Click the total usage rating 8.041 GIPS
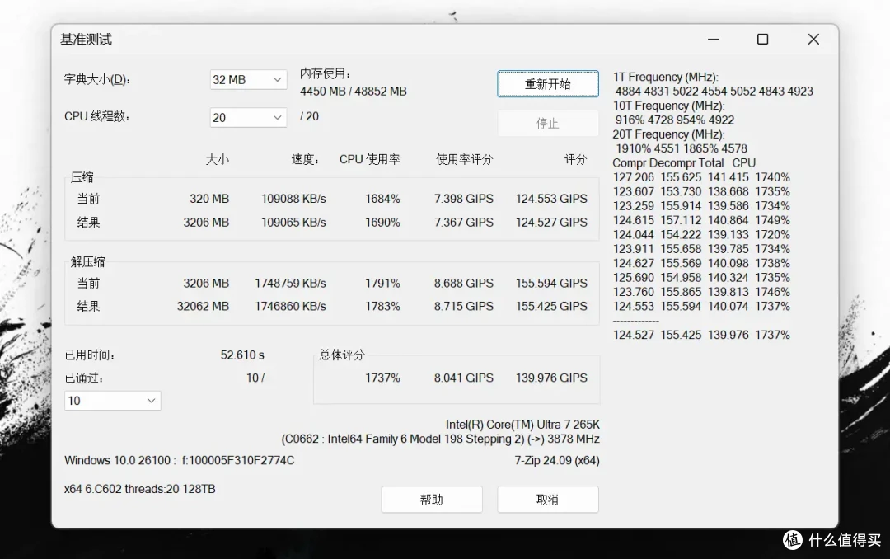The width and height of the screenshot is (890, 559). pyautogui.click(x=464, y=378)
